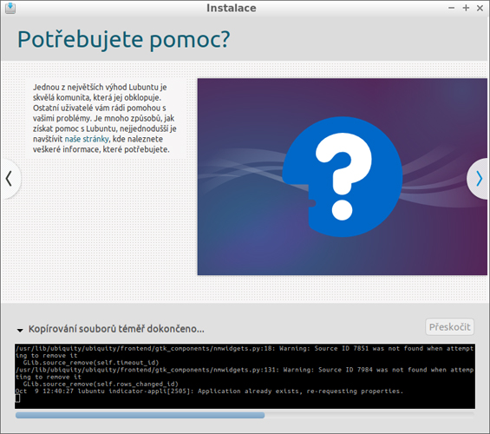Click the terminal cursor on the last line

[18, 398]
